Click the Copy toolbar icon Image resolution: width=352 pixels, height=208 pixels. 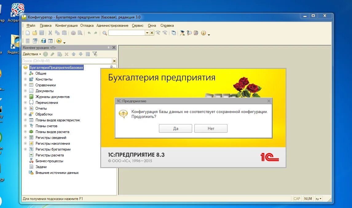57,33
